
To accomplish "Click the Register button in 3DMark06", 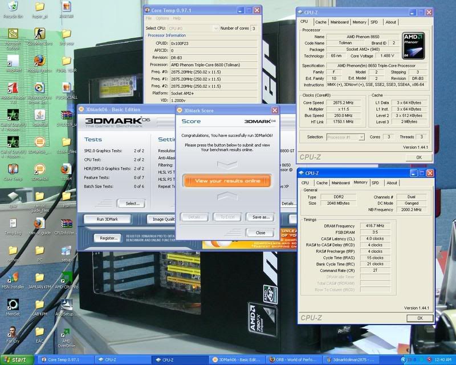I will 108,238.
